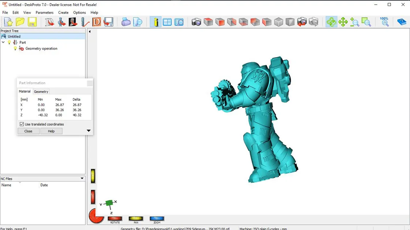This screenshot has height=230, width=410.
Task: Open a project with the yellow folder icon
Action: point(20,22)
